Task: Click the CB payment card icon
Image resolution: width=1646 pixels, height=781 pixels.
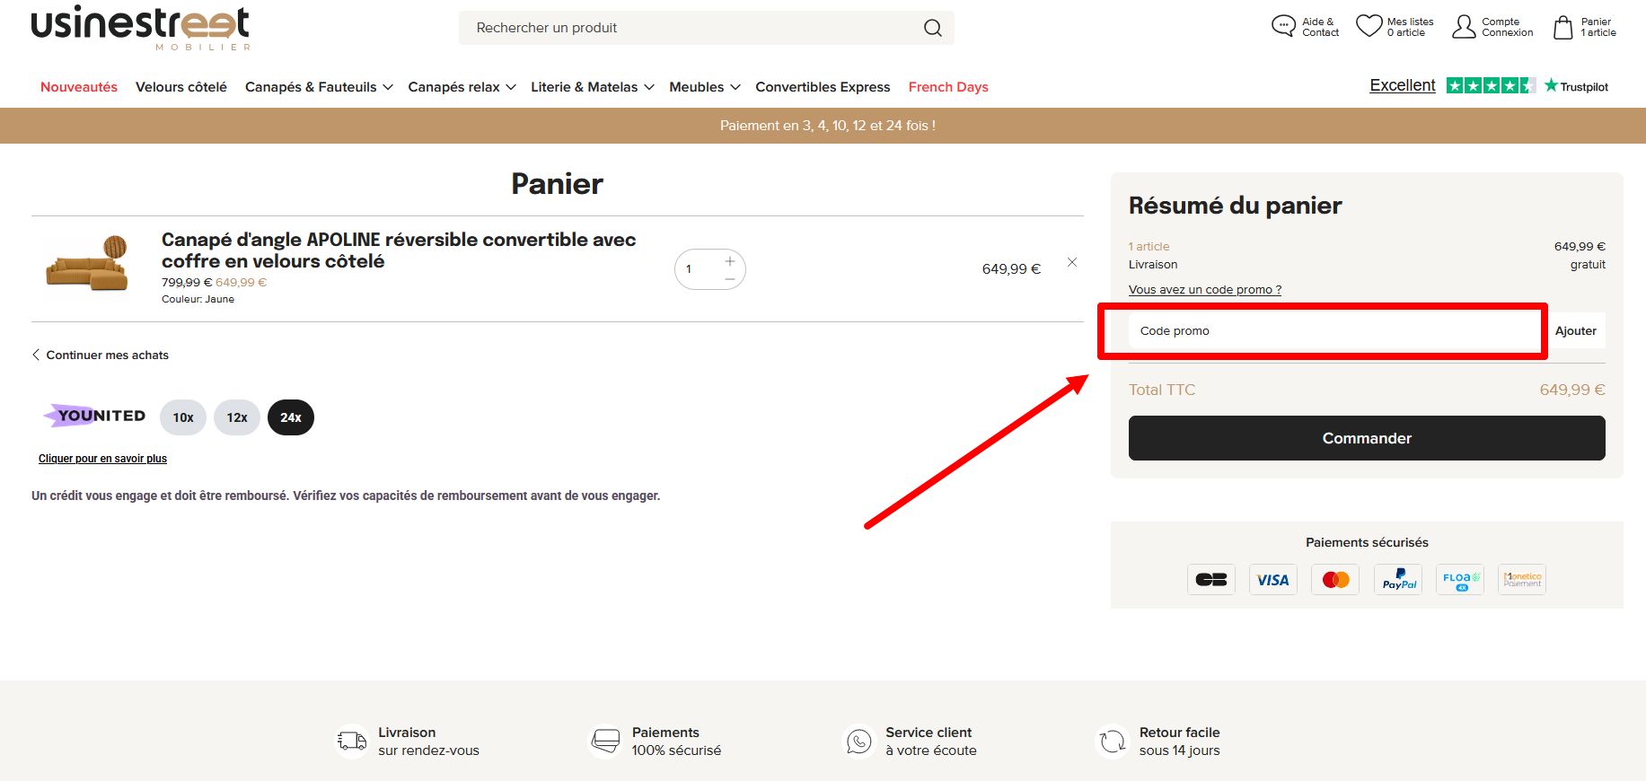Action: 1211,580
